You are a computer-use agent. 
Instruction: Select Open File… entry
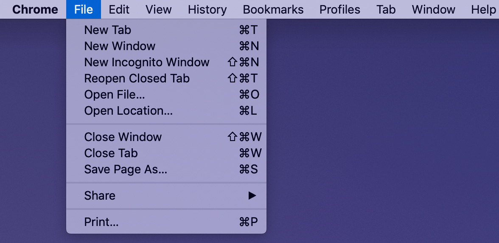(166, 95)
